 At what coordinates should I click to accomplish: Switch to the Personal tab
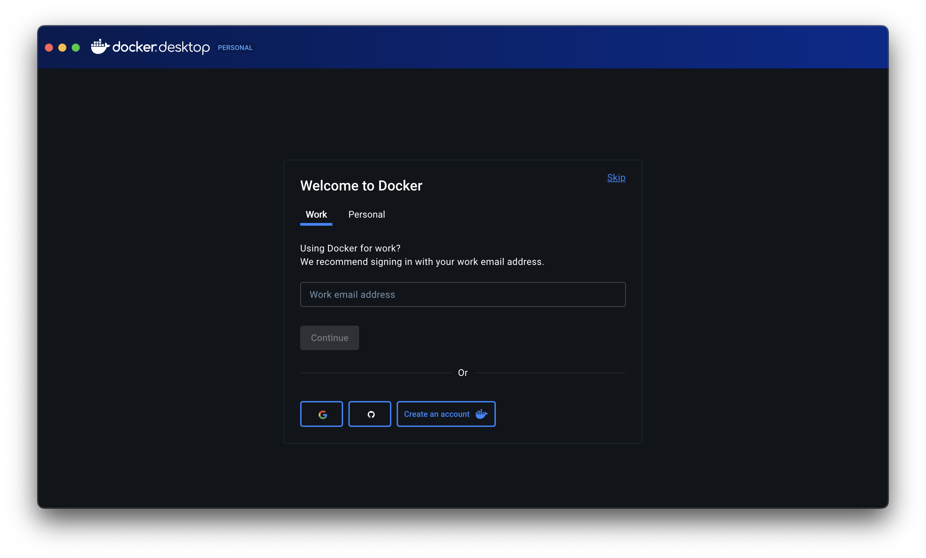pos(367,214)
